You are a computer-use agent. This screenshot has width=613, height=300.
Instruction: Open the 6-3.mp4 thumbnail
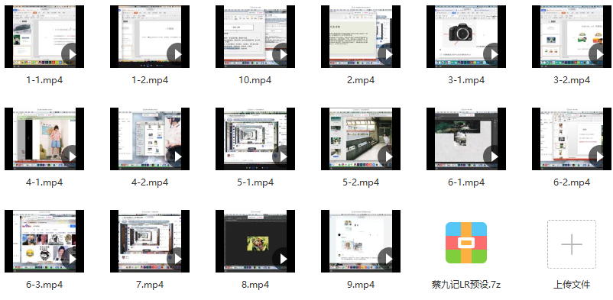point(44,241)
